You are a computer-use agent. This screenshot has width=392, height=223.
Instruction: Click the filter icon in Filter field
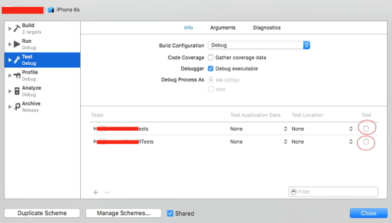coord(294,192)
